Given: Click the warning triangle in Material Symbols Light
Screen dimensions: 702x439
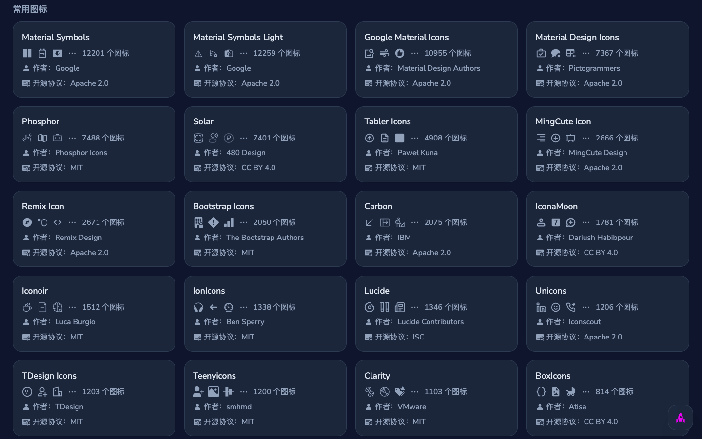Looking at the screenshot, I should 198,53.
